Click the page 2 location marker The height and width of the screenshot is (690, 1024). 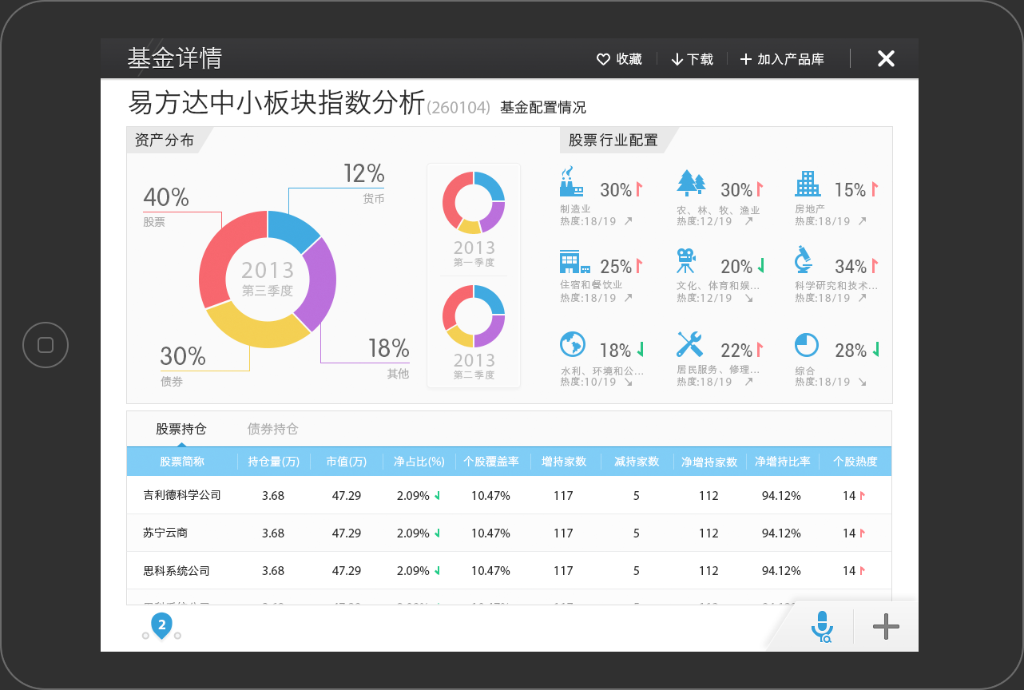click(x=161, y=626)
